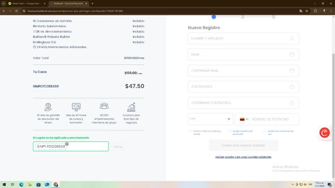335x188 pixels.
Task: Open the Windows Start menu
Action: [4, 184]
